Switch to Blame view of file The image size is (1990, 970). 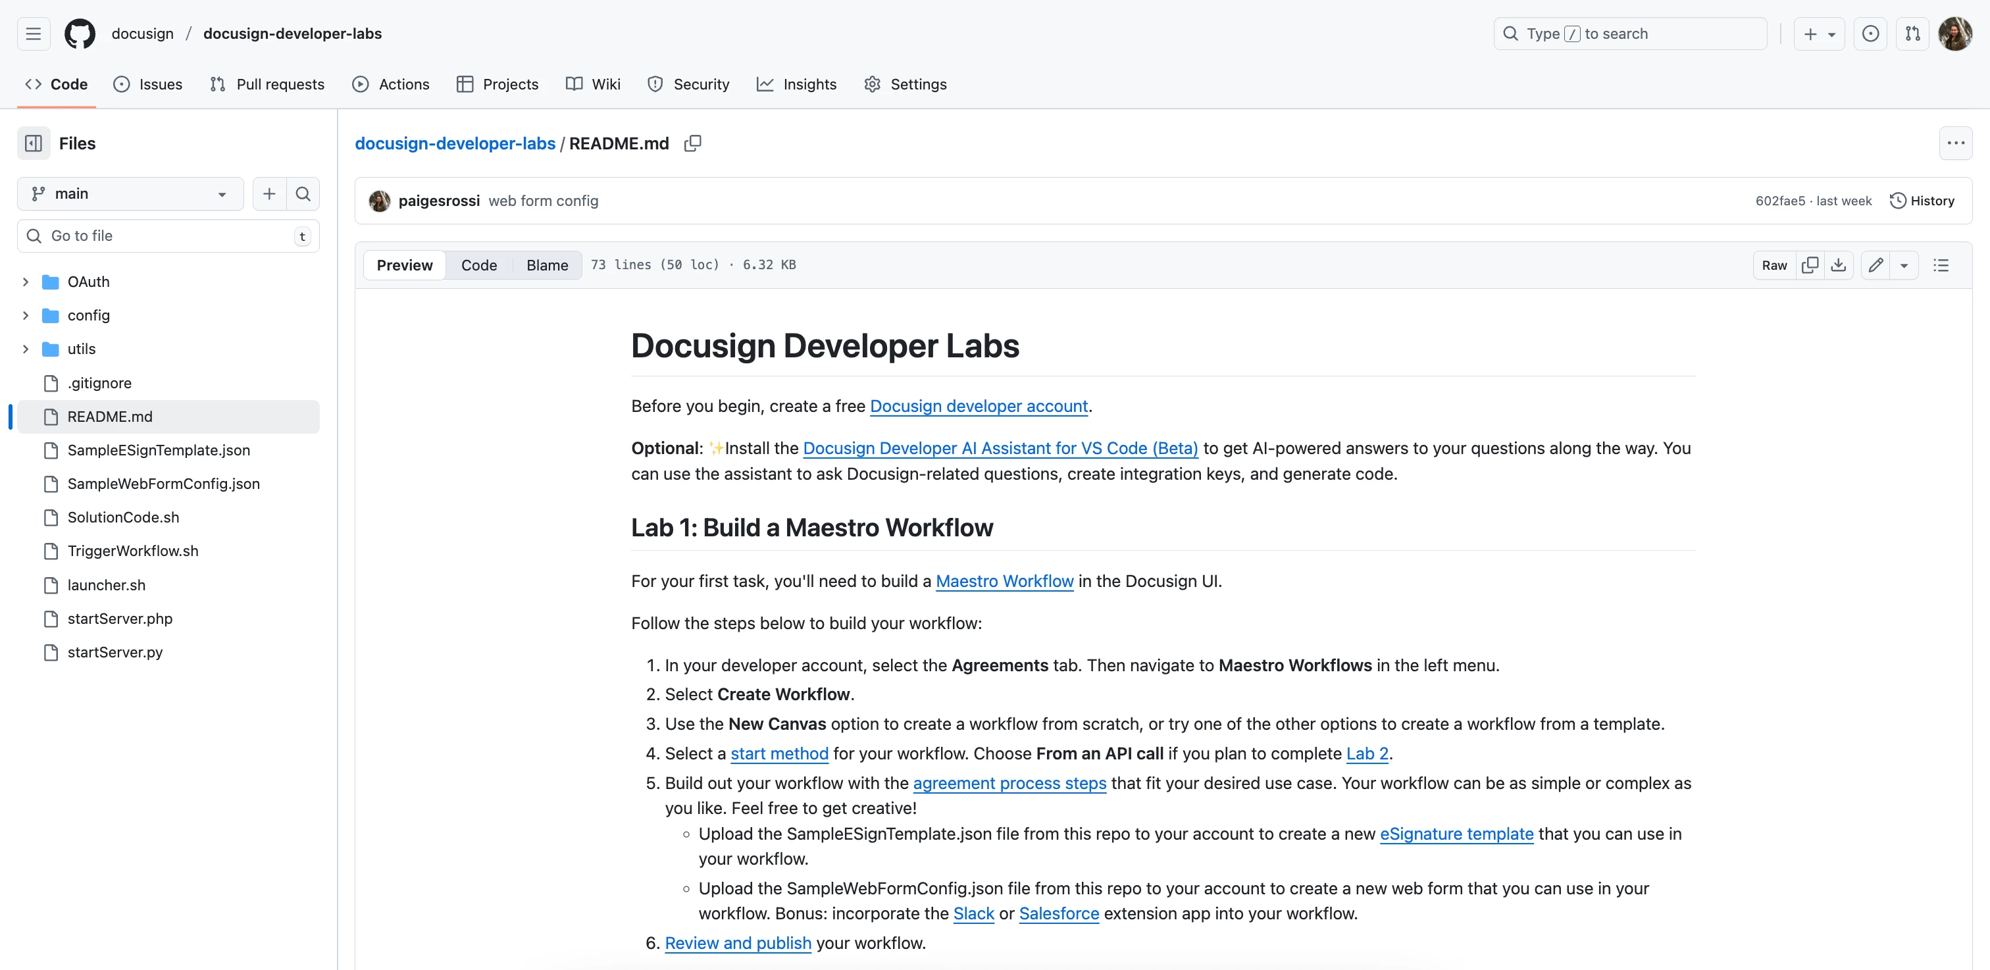pyautogui.click(x=547, y=265)
